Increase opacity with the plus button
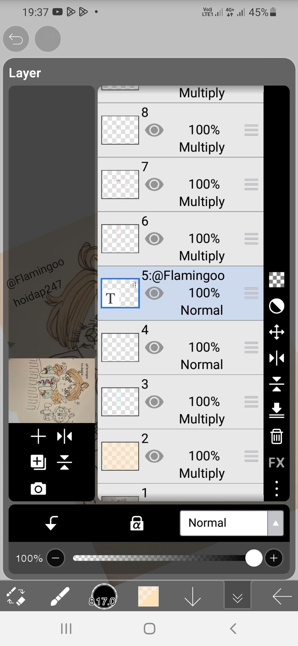This screenshot has width=298, height=646. pyautogui.click(x=274, y=558)
